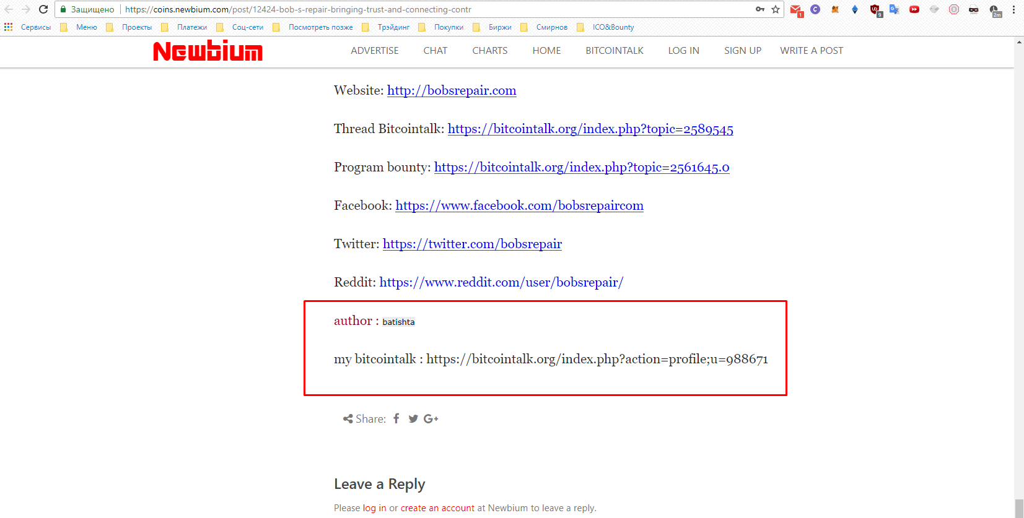Open the Thread Bitcointalk topic=2589545 link
The height and width of the screenshot is (518, 1024).
[590, 129]
